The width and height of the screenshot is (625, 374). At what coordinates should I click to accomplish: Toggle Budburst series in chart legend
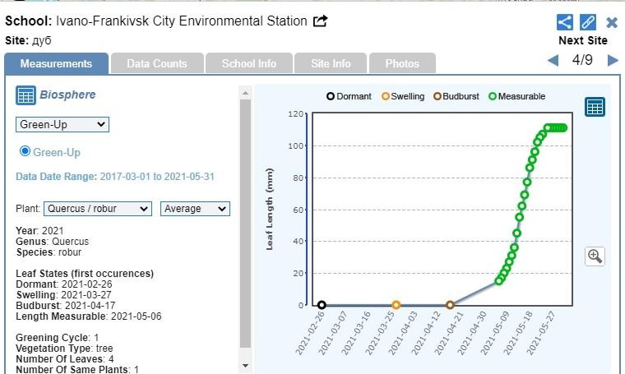459,96
